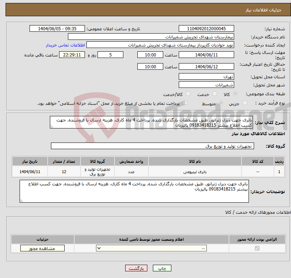Toggle the اسناد خزانه اسلامی payment checkbox

[185, 103]
